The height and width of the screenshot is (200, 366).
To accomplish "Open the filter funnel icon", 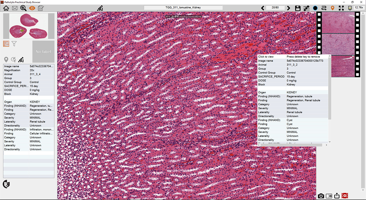I will pos(14,44).
